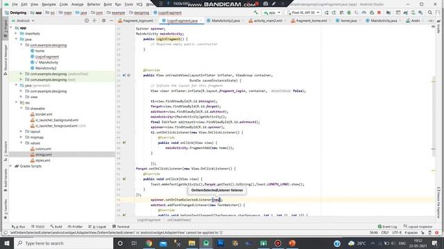Image resolution: width=444 pixels, height=249 pixels.
Task: Open the Layout Inspector
Action: (x=418, y=226)
